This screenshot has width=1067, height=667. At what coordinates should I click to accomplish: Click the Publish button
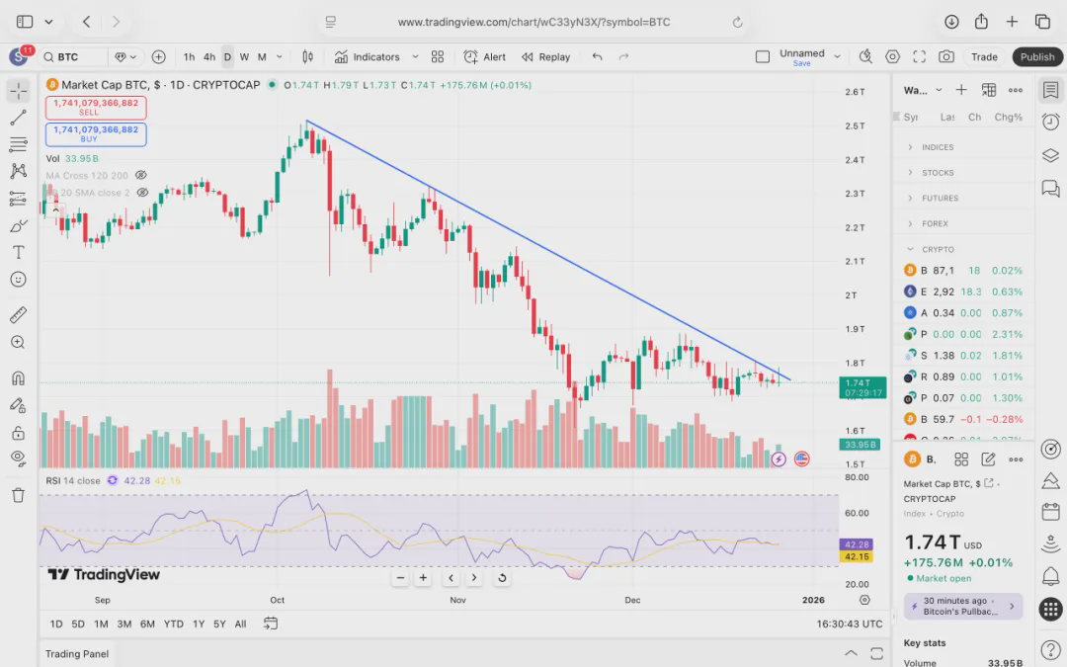click(1037, 56)
